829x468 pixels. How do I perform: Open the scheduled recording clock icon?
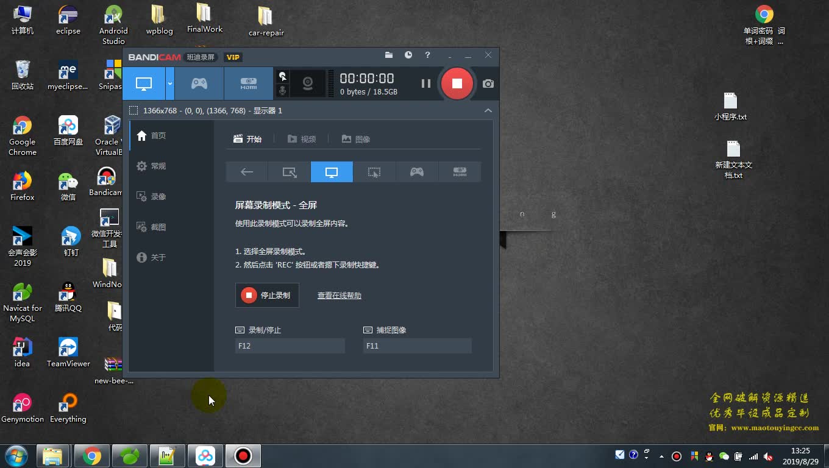(408, 55)
